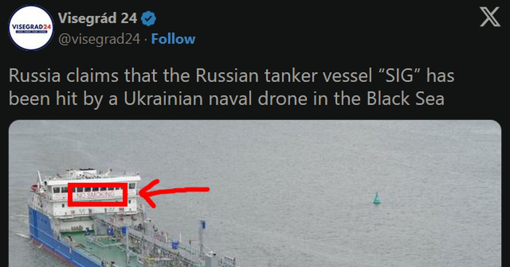Click the Visegrád 24 display name
The height and width of the screenshot is (267, 510).
coord(97,18)
